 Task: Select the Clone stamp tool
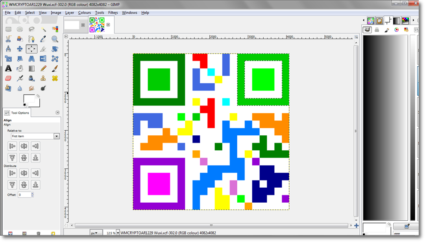43,78
